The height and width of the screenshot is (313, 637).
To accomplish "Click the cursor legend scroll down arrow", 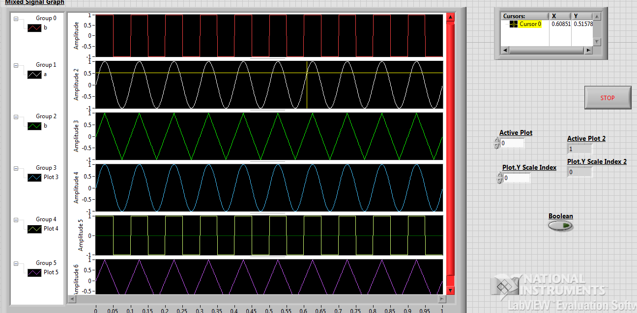I will (597, 42).
